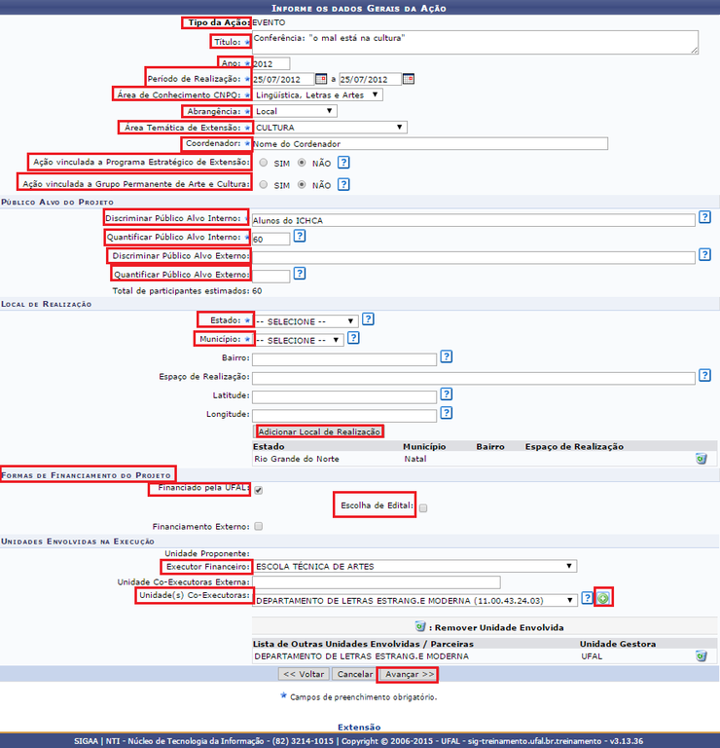Click the Espaço de Realização input field
This screenshot has height=748, width=720.
pos(474,377)
